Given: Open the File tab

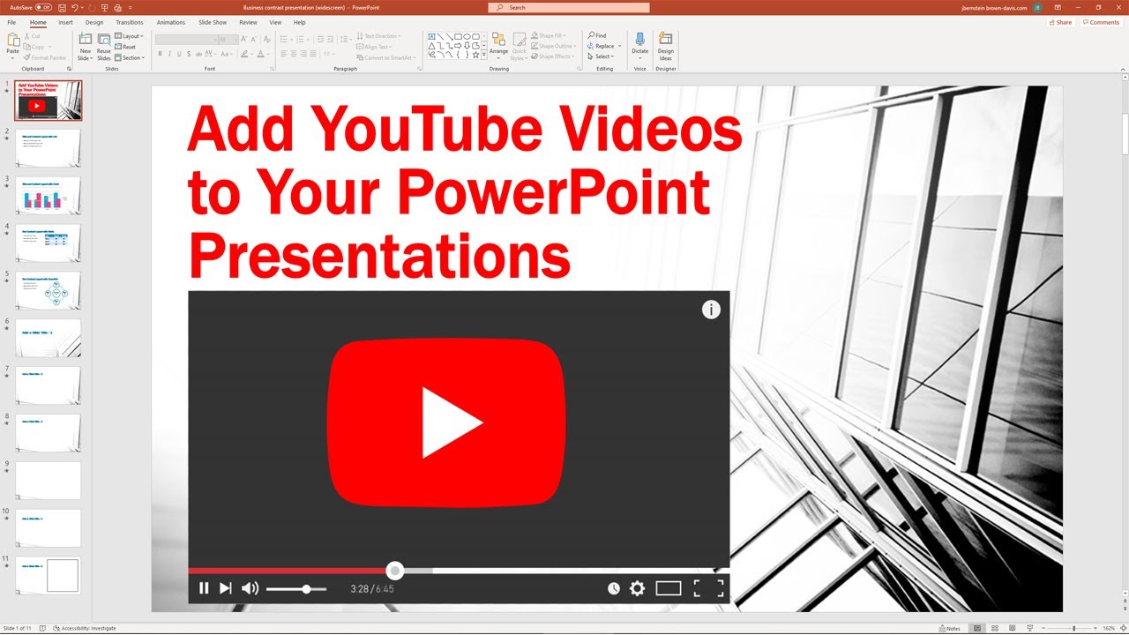Looking at the screenshot, I should 11,22.
